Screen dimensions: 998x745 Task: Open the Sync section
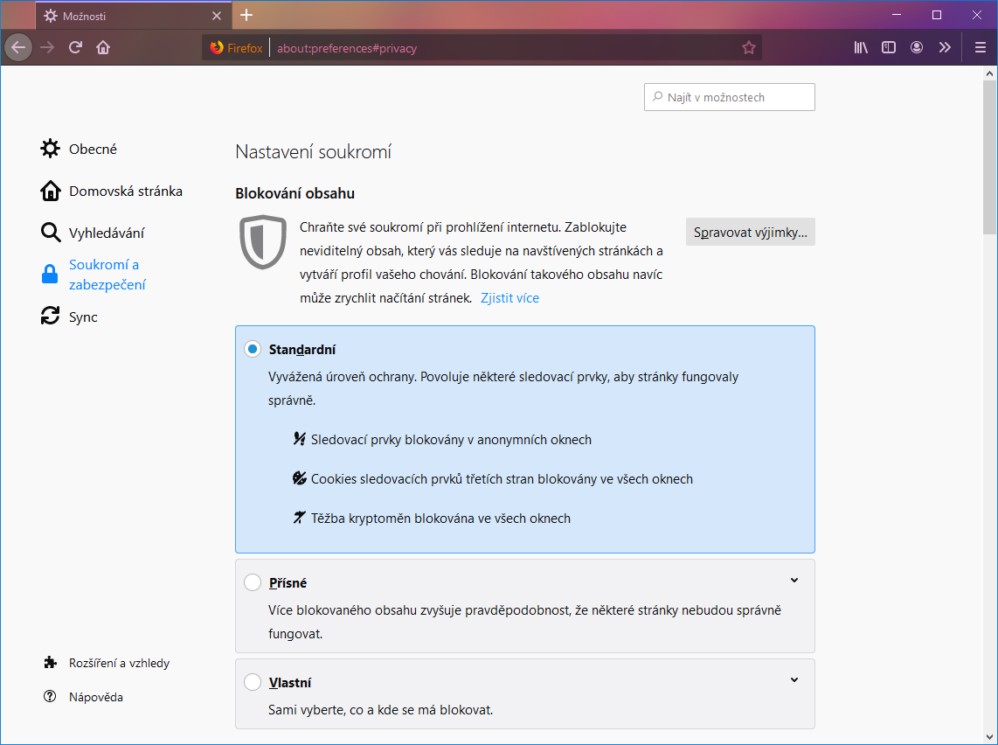point(83,317)
